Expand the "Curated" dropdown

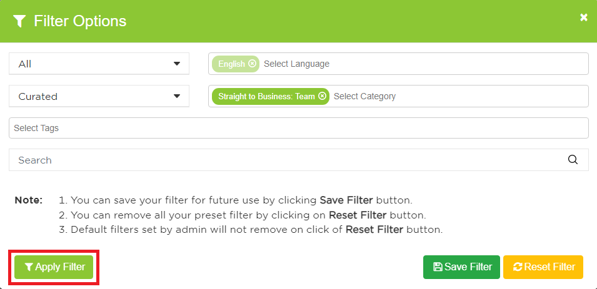pyautogui.click(x=99, y=96)
